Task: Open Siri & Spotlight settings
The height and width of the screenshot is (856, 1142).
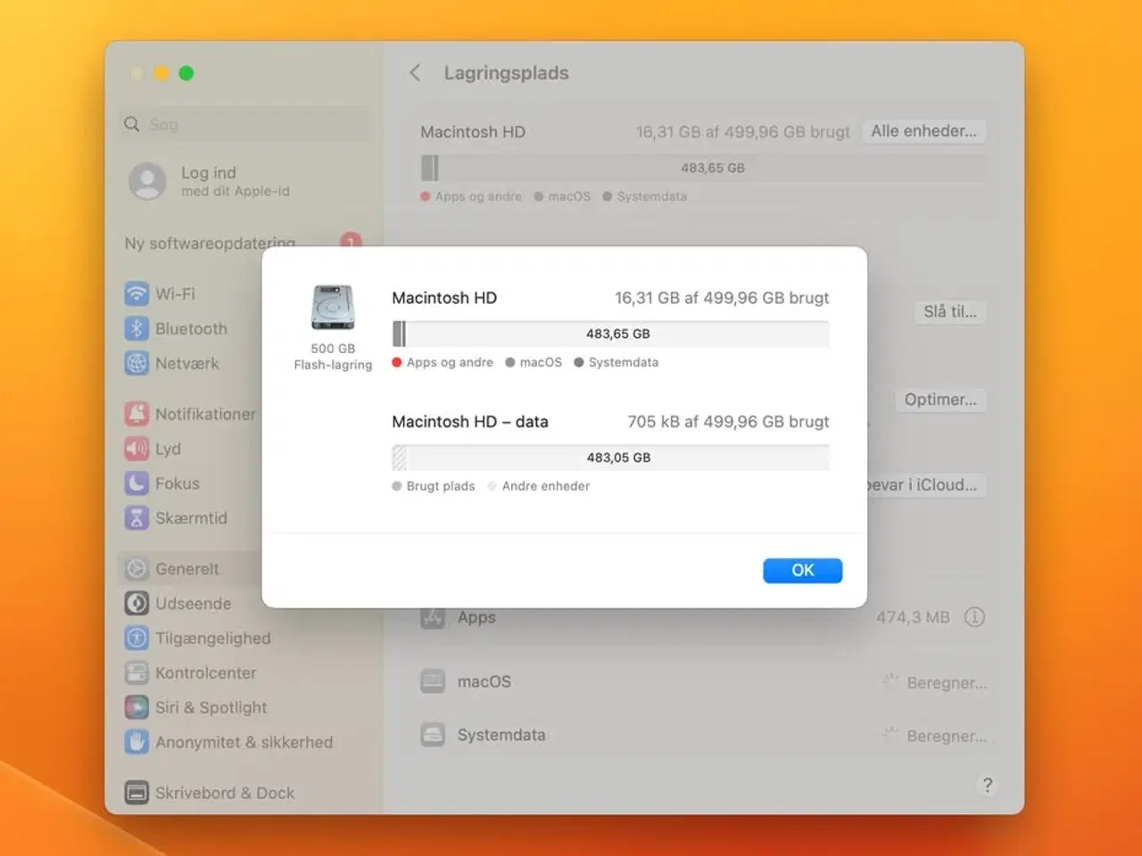Action: [x=211, y=707]
